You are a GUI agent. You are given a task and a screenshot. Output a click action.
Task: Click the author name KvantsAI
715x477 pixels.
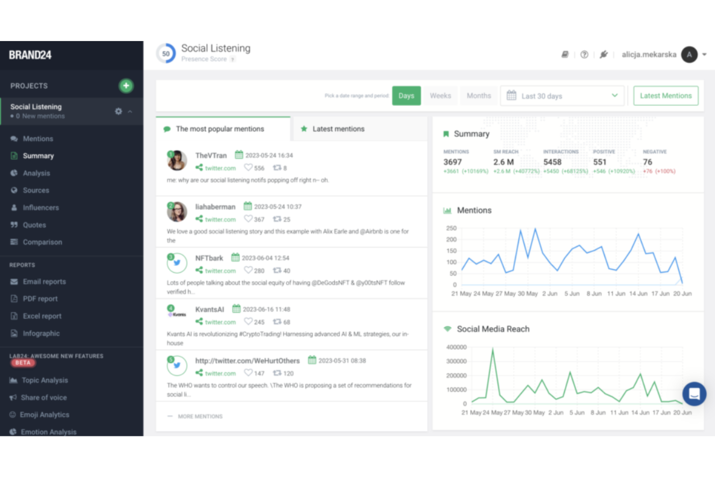[x=210, y=309]
